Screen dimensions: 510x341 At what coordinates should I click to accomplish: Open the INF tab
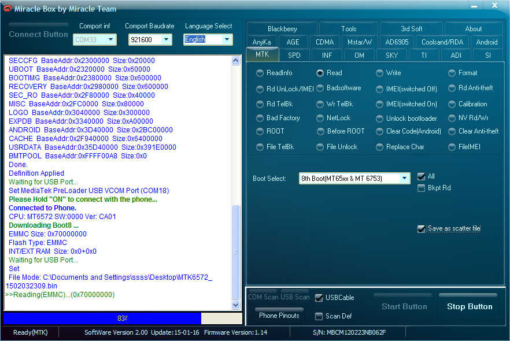click(327, 55)
